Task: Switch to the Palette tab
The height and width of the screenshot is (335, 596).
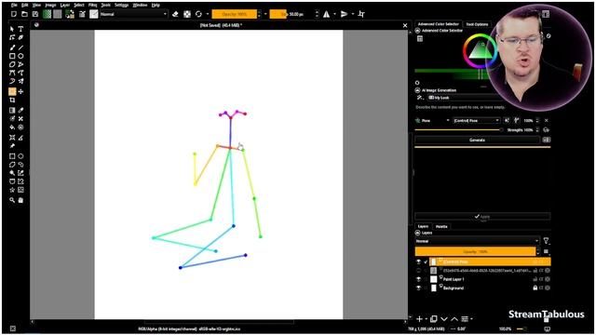Action: point(441,226)
